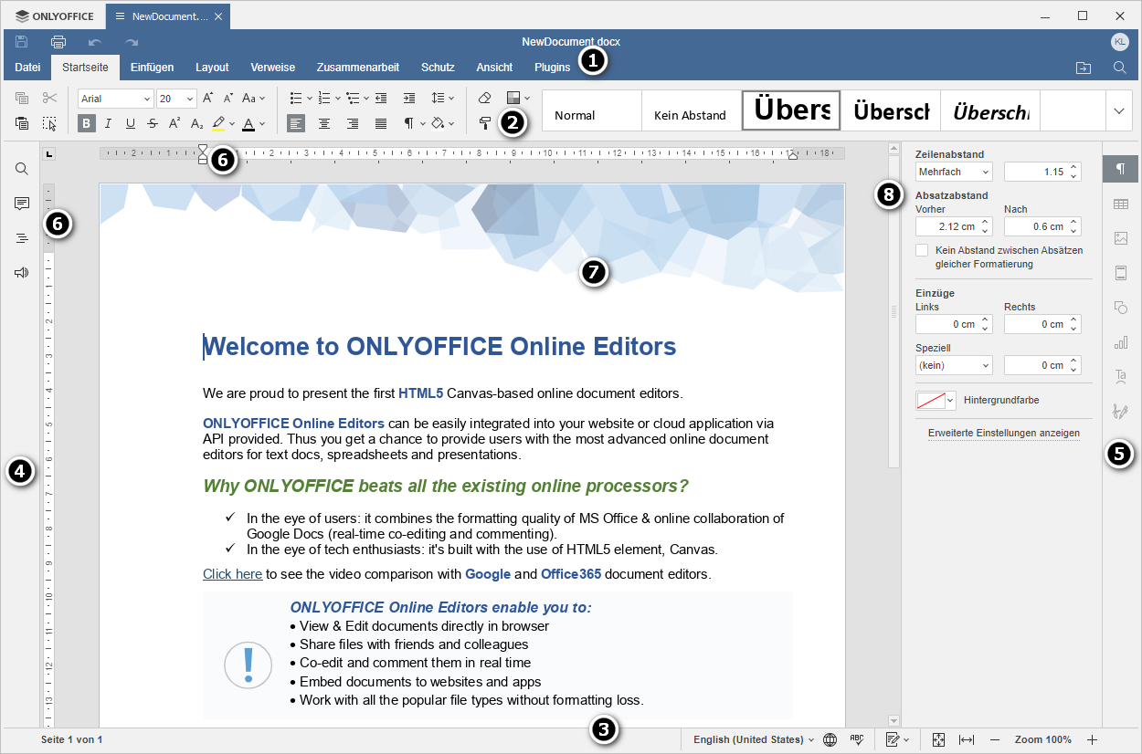Image resolution: width=1142 pixels, height=754 pixels.
Task: Click the Cut scissors icon
Action: pos(49,99)
